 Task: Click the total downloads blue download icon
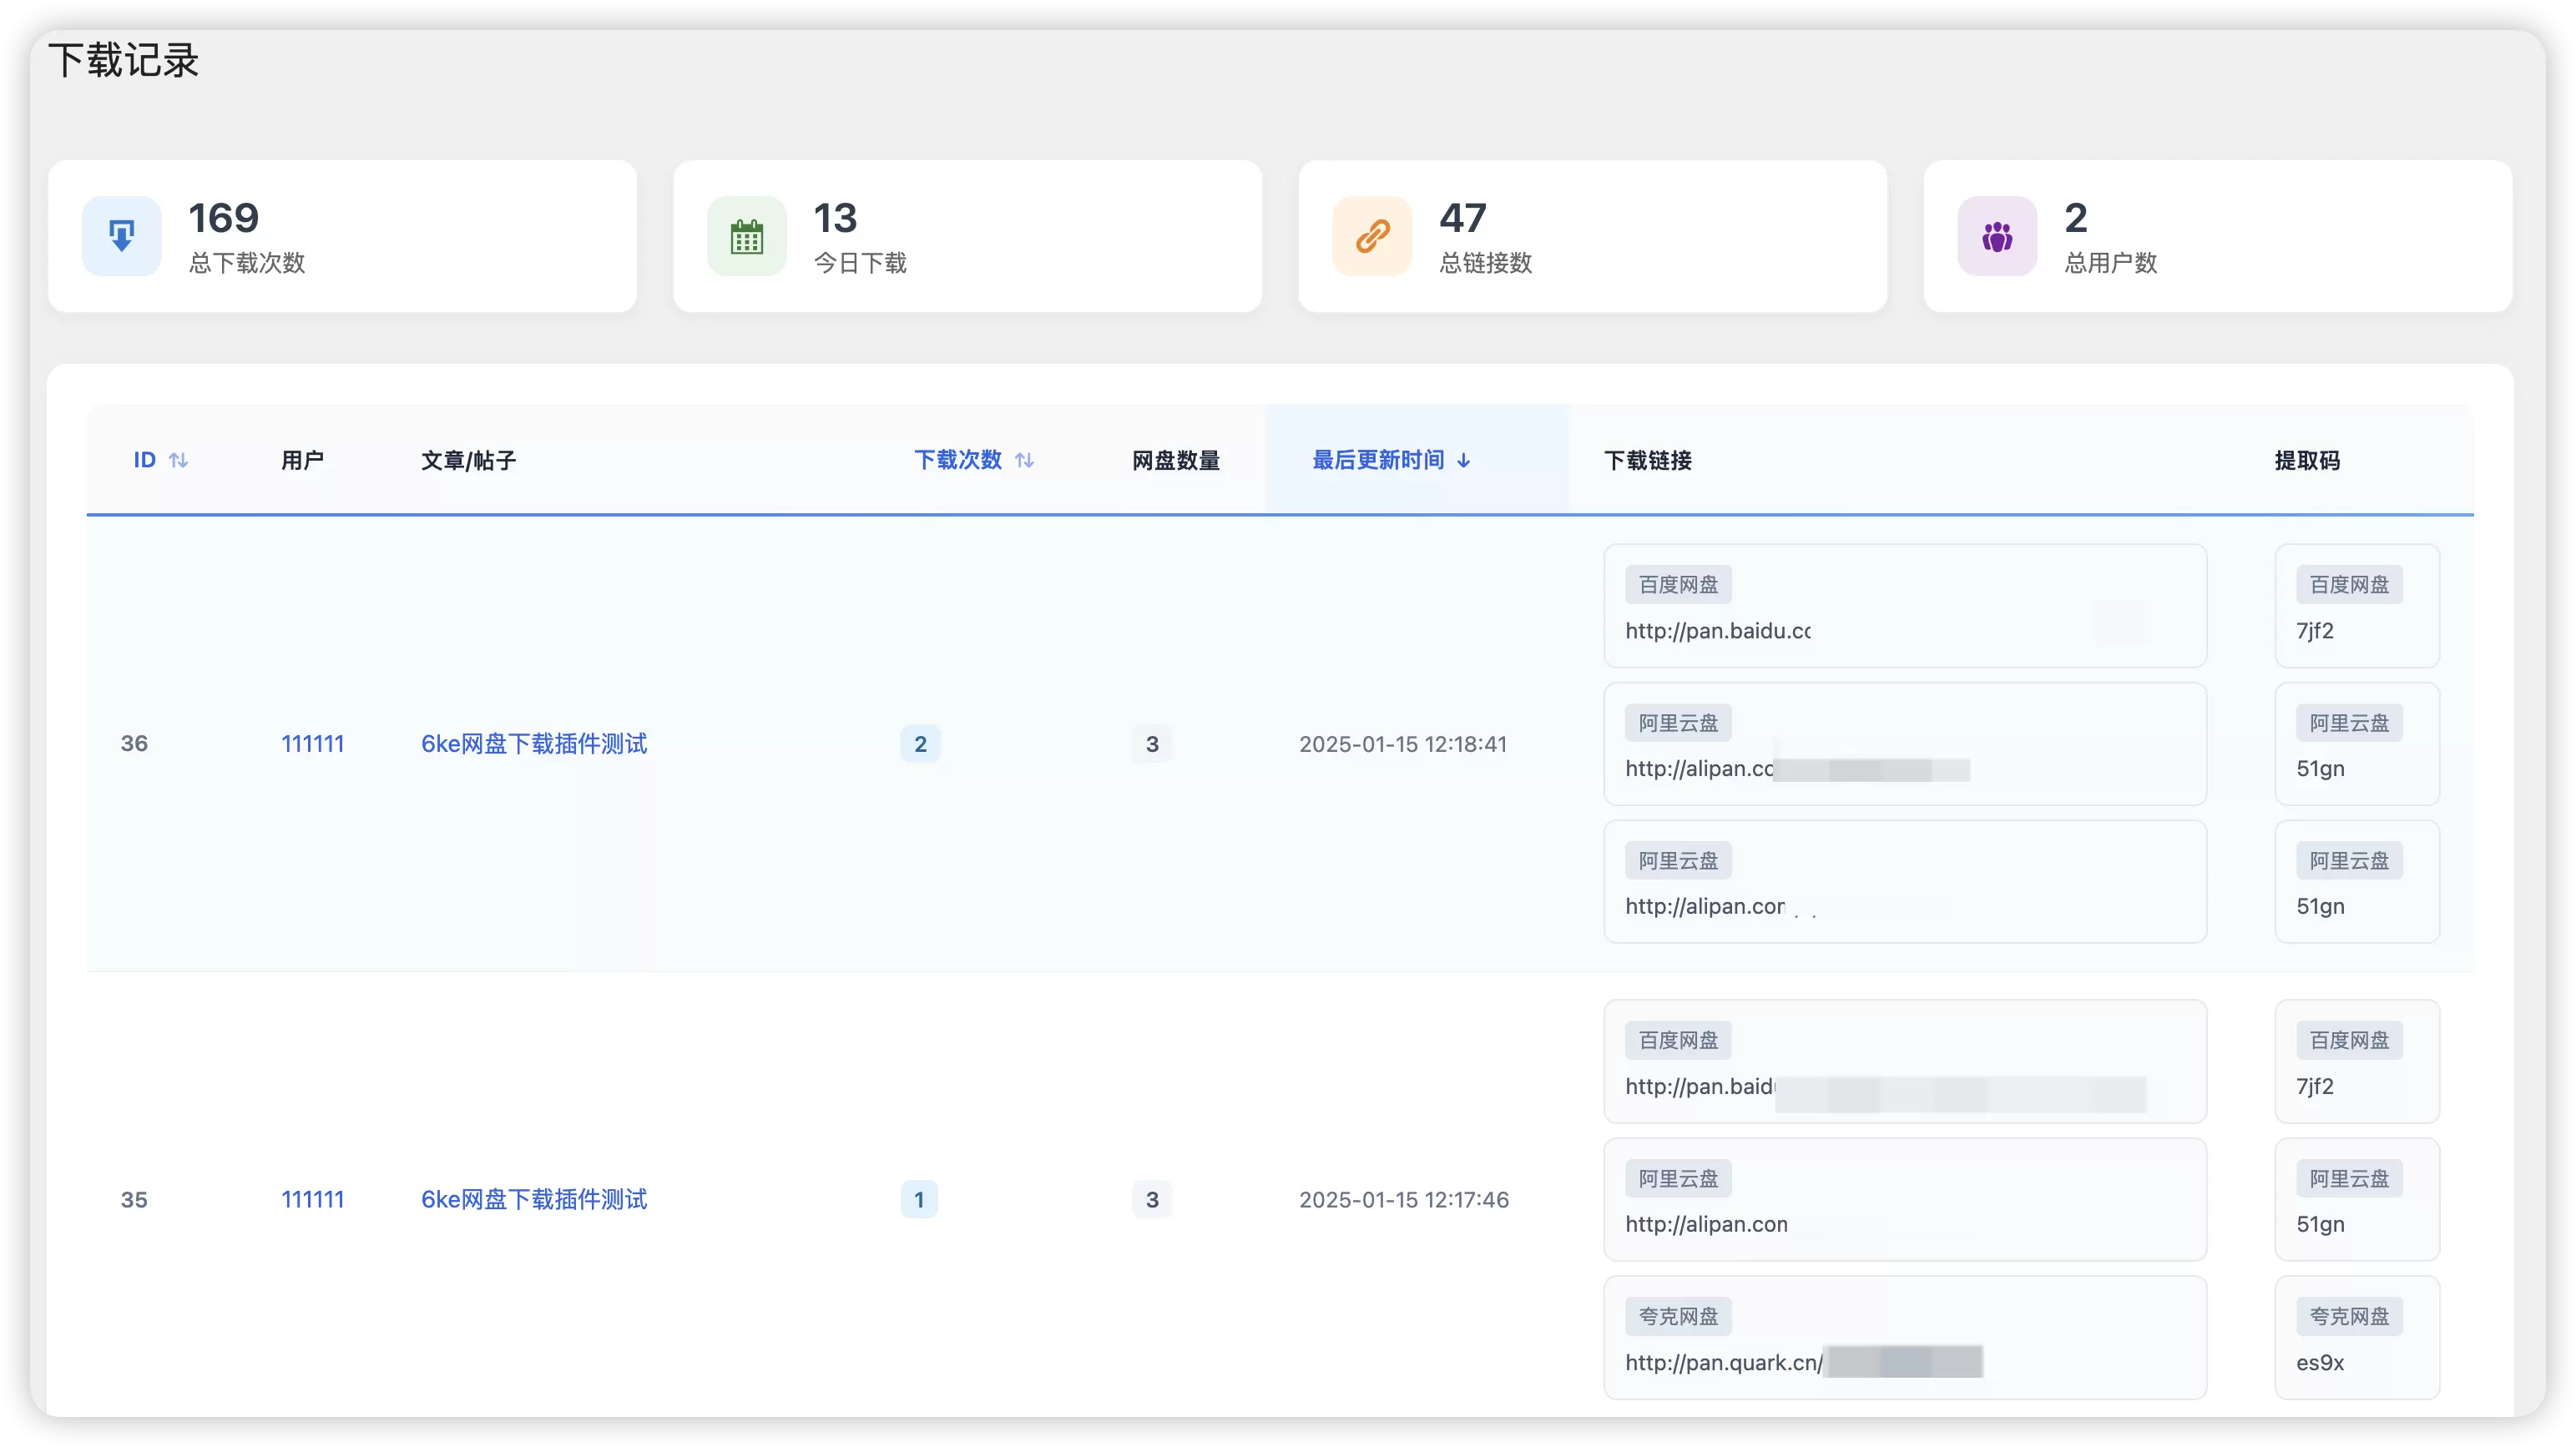point(121,236)
